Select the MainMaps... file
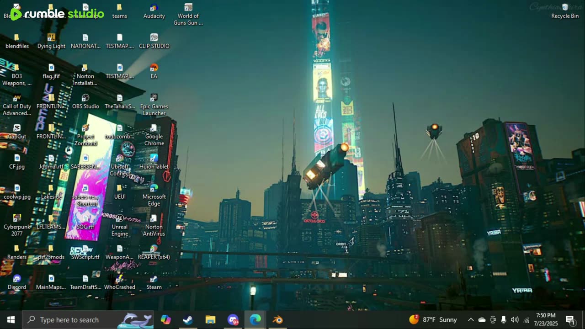This screenshot has height=329, width=585. [x=51, y=282]
